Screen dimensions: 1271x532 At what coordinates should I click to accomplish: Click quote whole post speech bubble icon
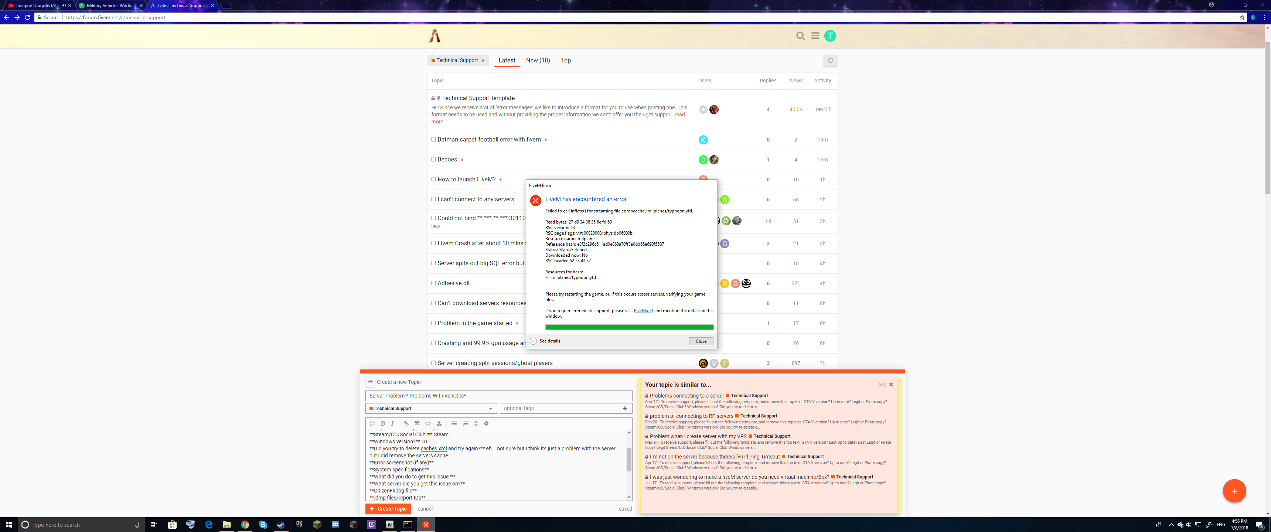372,423
